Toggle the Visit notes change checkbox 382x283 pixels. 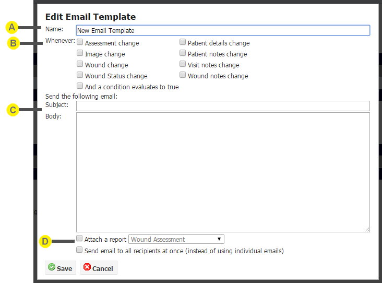[x=183, y=64]
